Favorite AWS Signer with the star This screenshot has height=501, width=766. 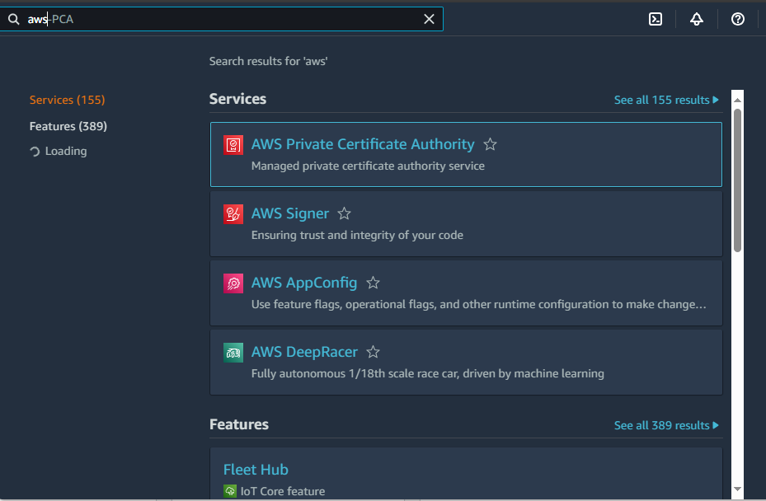pyautogui.click(x=345, y=213)
